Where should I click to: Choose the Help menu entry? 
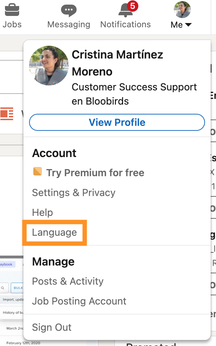tap(43, 212)
